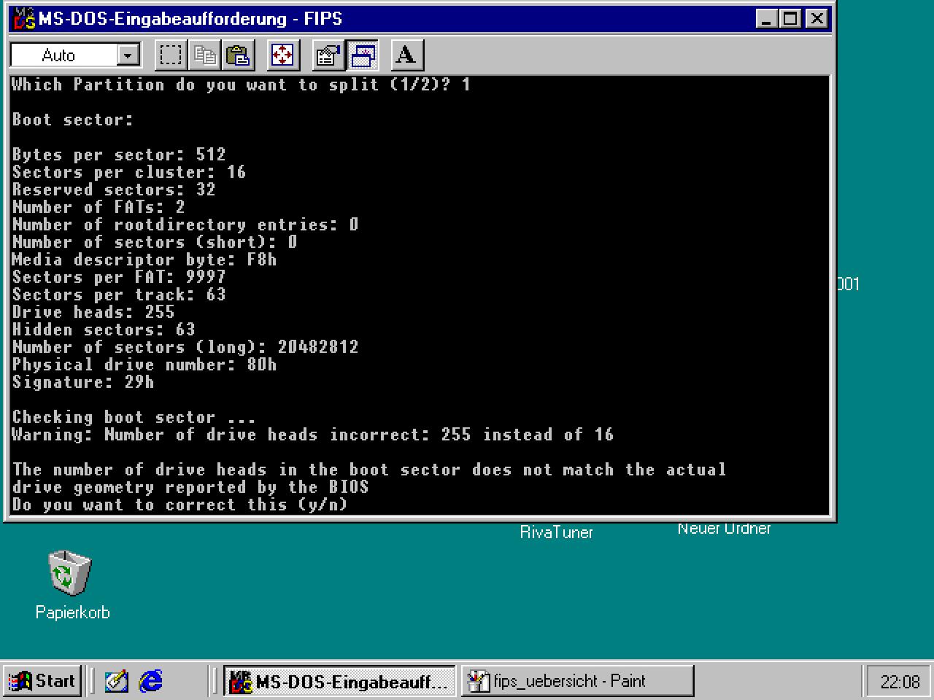Select the Neuer Ordner desktop label
The height and width of the screenshot is (700, 934).
point(724,529)
